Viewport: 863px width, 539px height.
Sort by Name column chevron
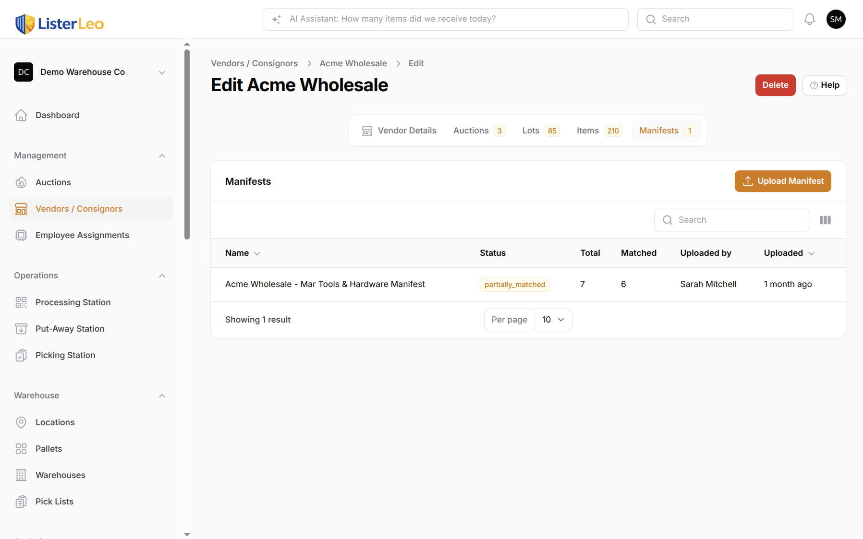257,253
